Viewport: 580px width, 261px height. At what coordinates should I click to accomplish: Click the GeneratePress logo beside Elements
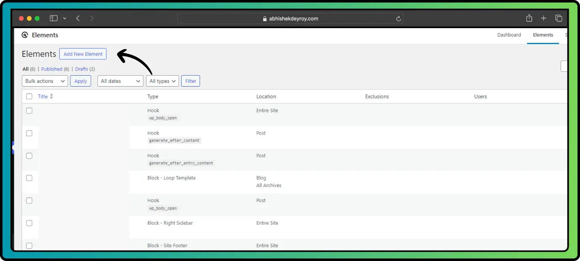[25, 35]
